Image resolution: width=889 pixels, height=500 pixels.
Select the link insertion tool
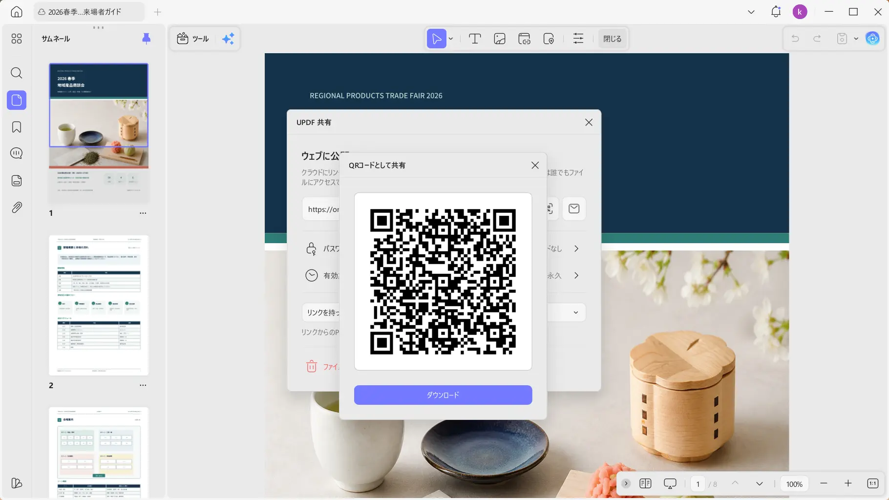point(525,39)
